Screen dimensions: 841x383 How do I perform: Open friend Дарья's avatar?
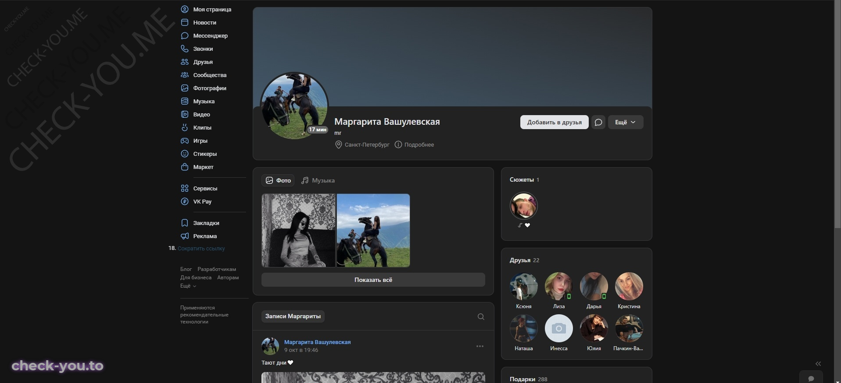click(x=594, y=286)
